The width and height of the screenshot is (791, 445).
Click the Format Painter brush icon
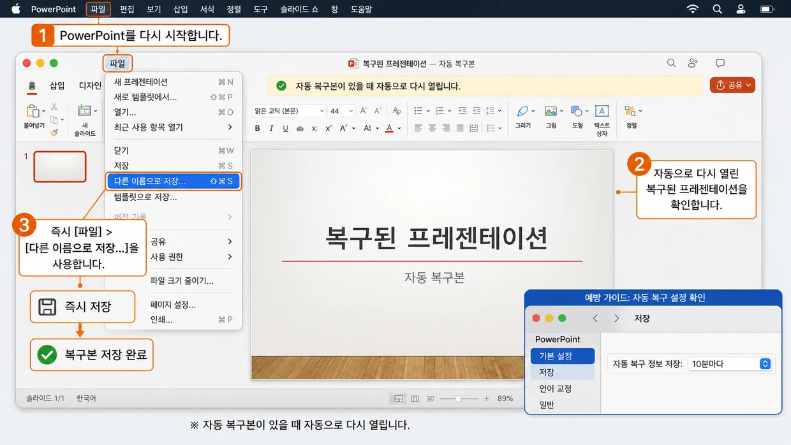54,132
